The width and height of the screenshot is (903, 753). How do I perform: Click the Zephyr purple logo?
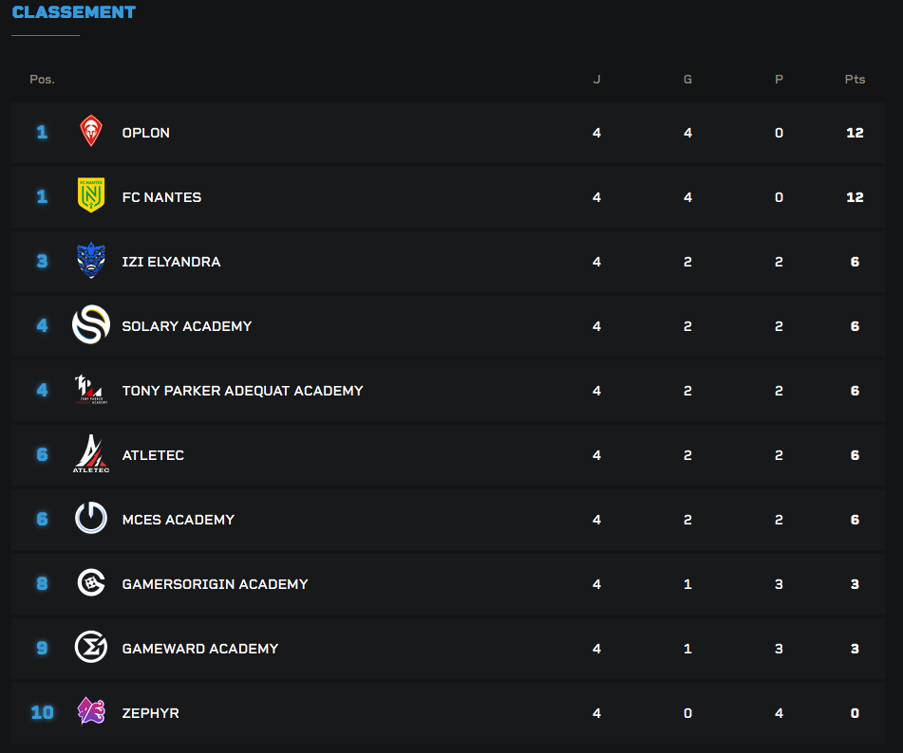[91, 711]
